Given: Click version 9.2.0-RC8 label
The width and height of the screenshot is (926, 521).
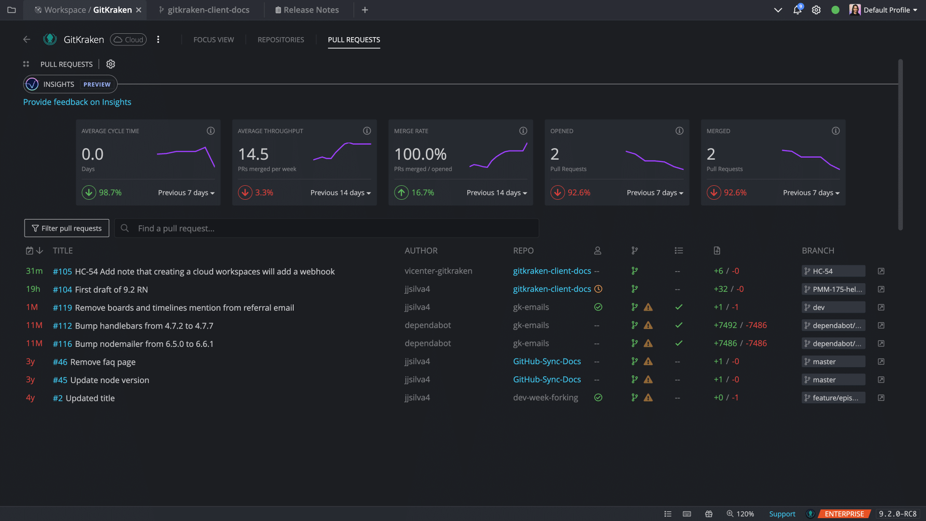Looking at the screenshot, I should click(x=898, y=514).
